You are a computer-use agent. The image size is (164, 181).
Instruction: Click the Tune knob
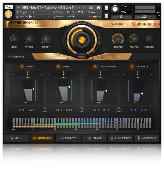pos(115,9)
